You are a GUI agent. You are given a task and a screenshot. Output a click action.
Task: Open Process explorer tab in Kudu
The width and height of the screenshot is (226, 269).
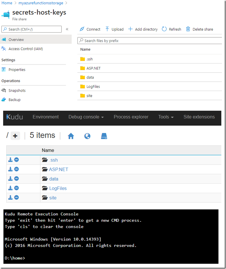(131, 117)
